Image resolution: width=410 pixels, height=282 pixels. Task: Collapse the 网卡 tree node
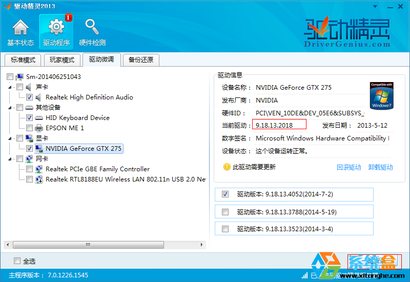[x=10, y=159]
